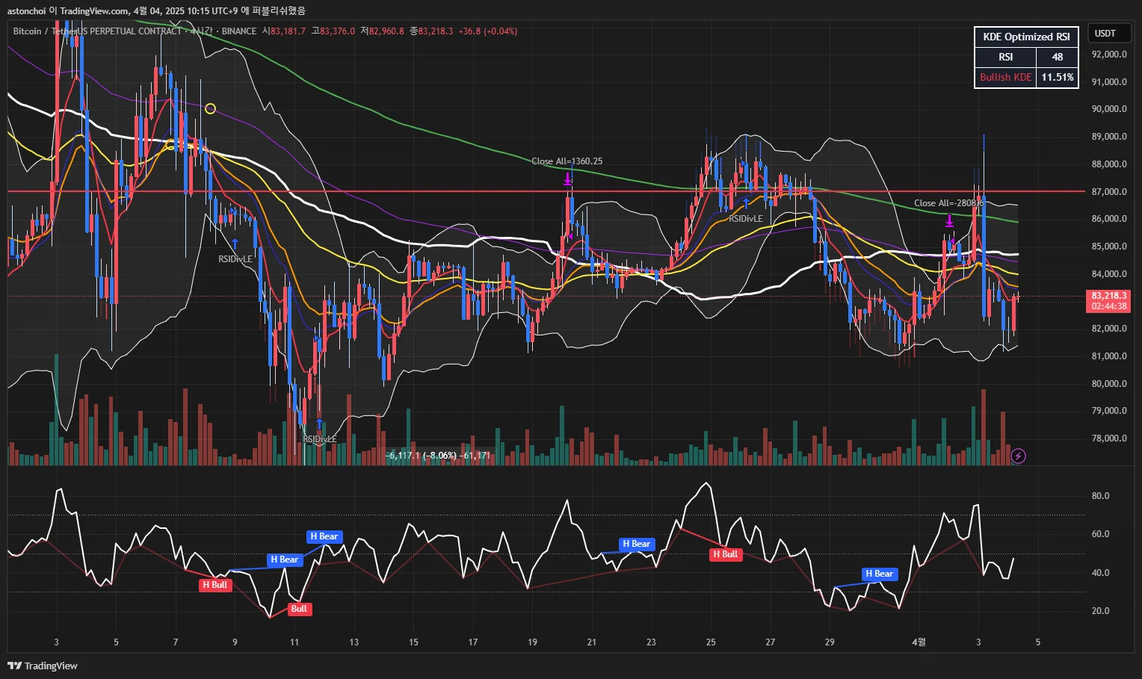1142x679 pixels.
Task: Click the 4월 date label on time axis
Action: coord(919,642)
